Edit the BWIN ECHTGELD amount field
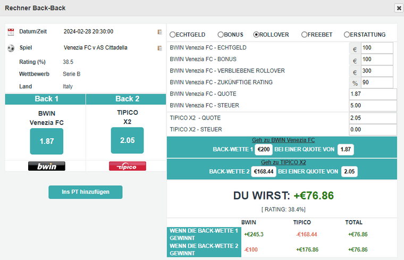404x260 pixels. (x=377, y=48)
